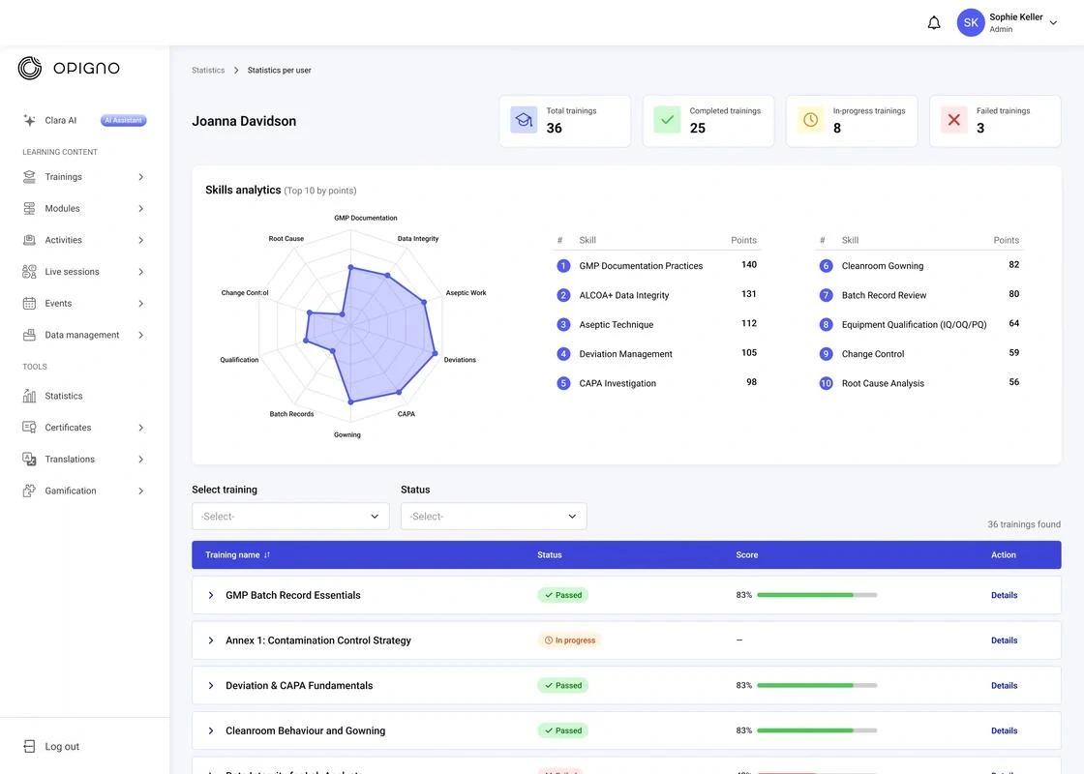This screenshot has width=1084, height=774.
Task: Click the Total trainings graduation cap icon
Action: pyautogui.click(x=524, y=120)
